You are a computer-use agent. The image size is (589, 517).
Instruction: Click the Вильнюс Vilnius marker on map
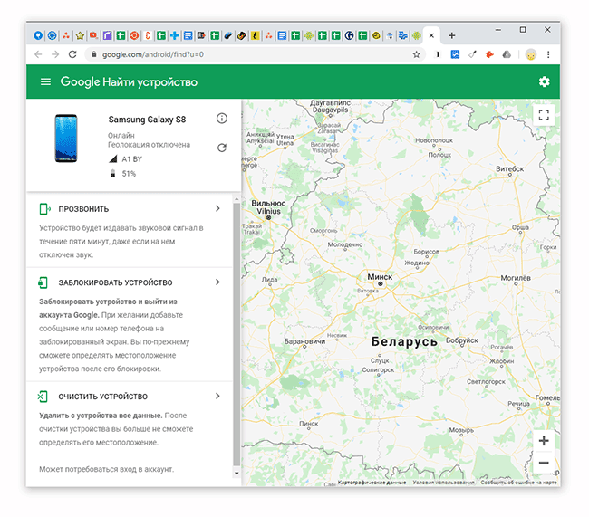(268, 217)
